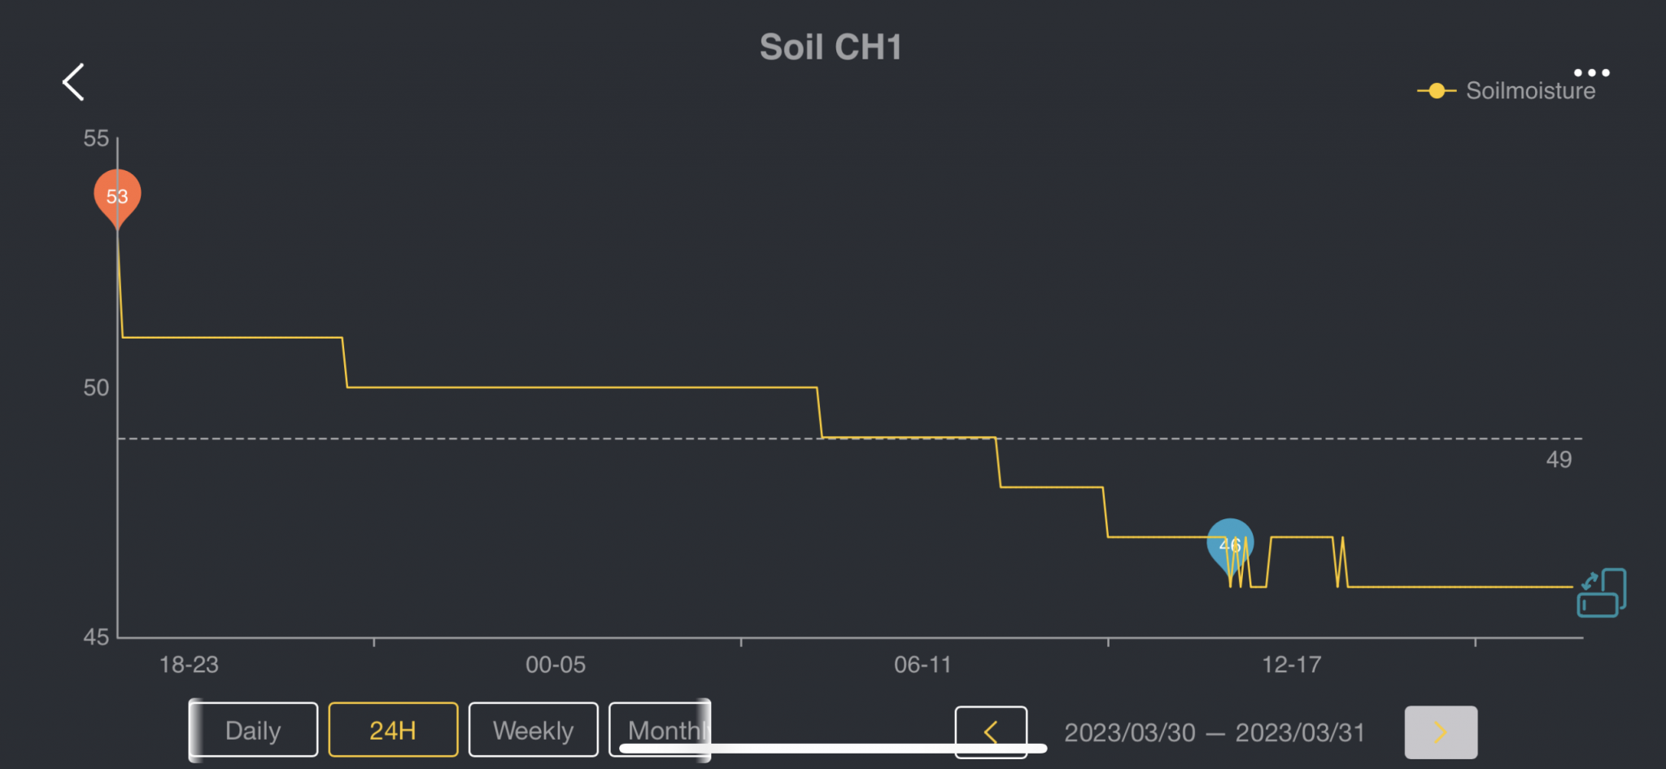The image size is (1666, 769).
Task: Switch to the Monthly view
Action: tap(659, 728)
